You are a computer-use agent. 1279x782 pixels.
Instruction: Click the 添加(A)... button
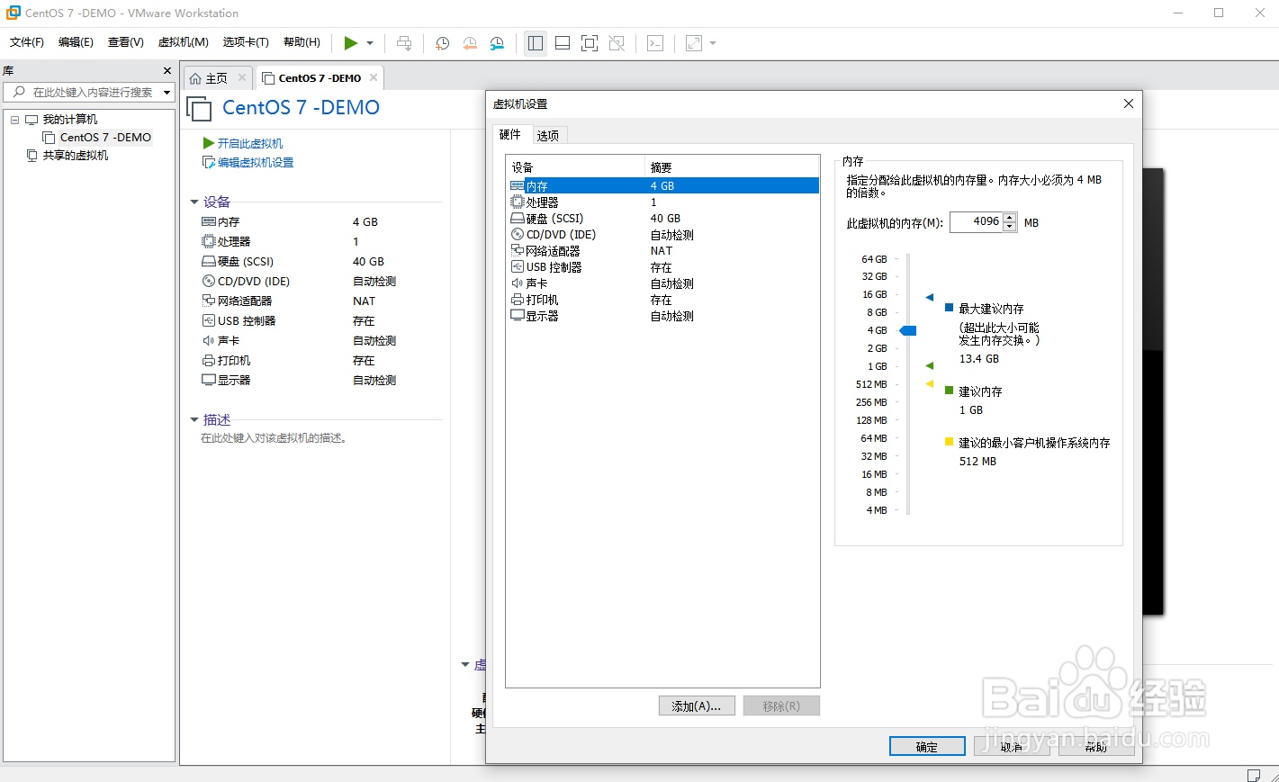click(x=697, y=706)
